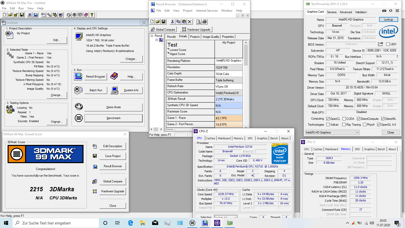Click Delete X icon in Result Browser toolbar
This screenshot has height=228, width=405.
[x=190, y=22]
